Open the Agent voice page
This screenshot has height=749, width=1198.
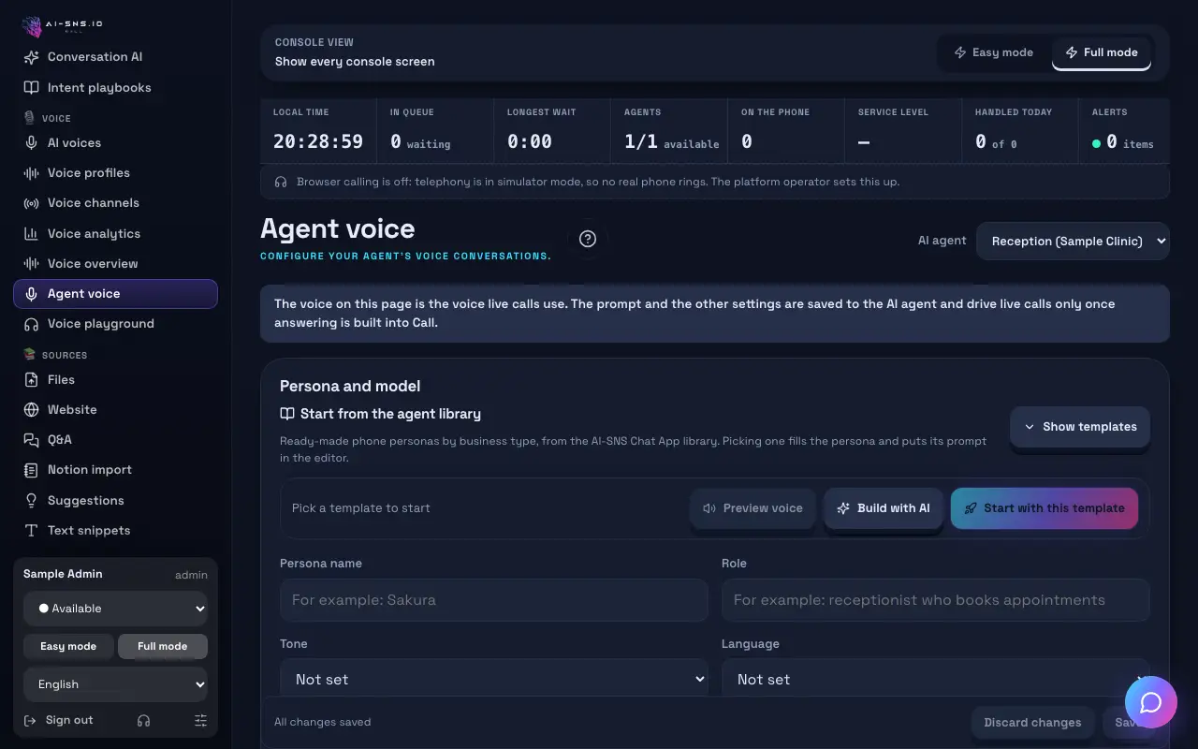[115, 294]
